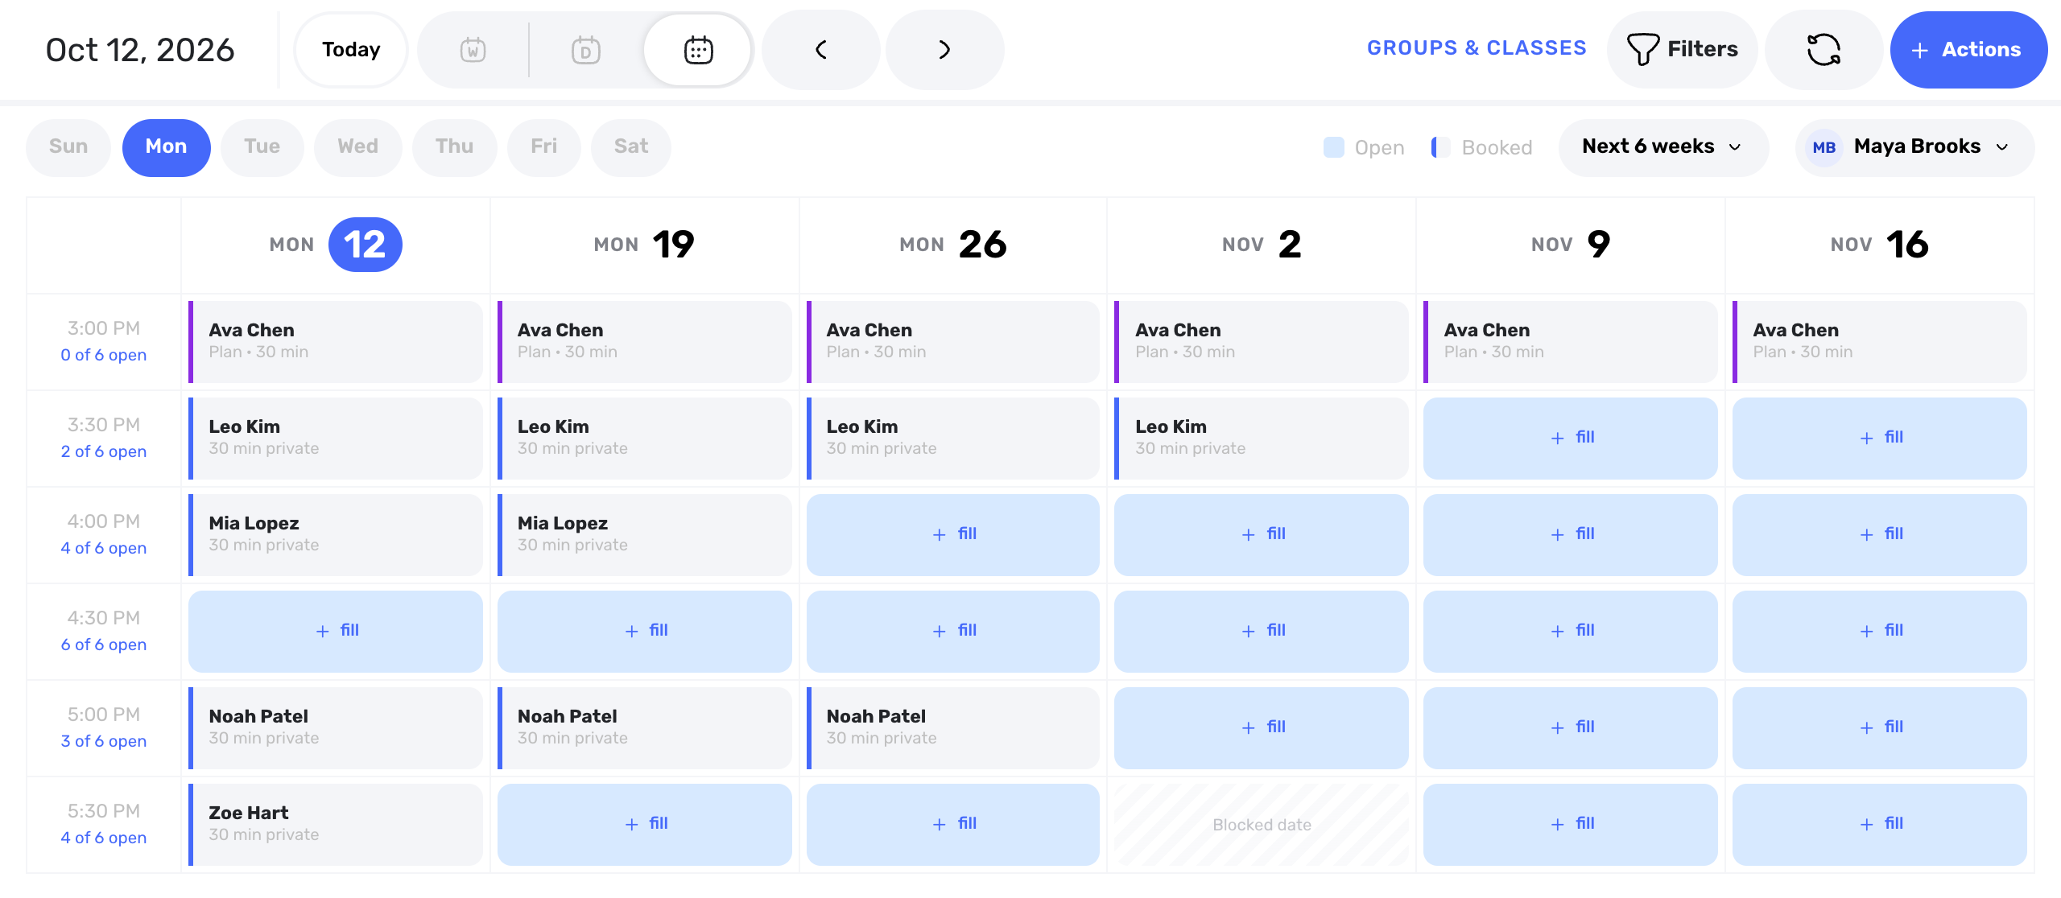Jump to Today
This screenshot has width=2061, height=898.
point(351,50)
